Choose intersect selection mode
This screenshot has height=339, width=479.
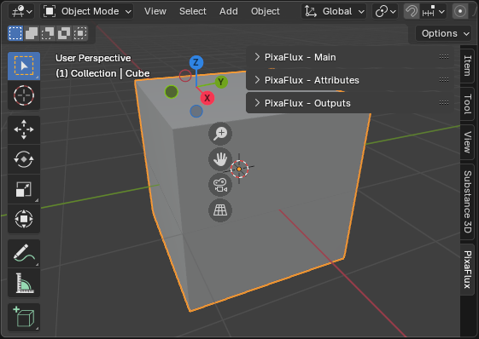click(x=80, y=33)
